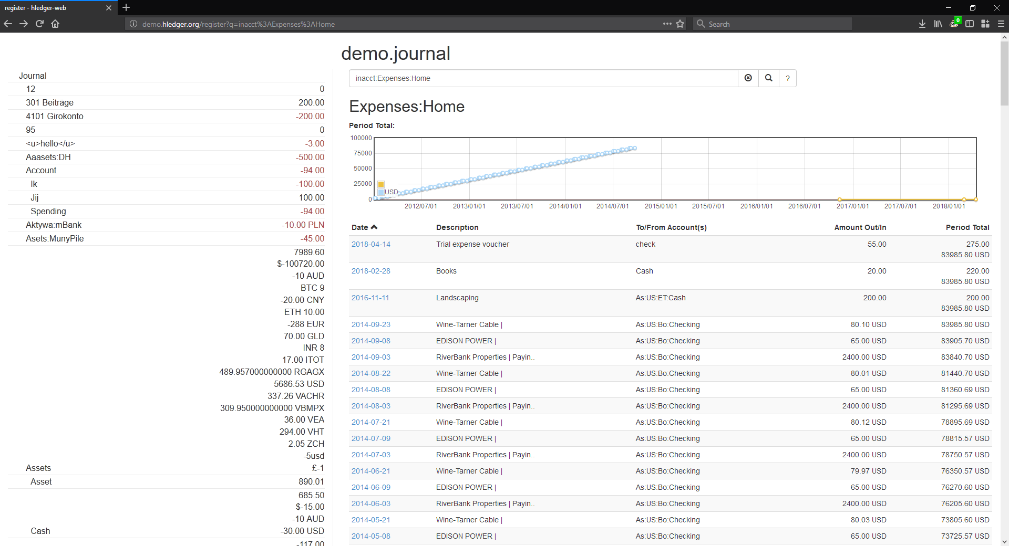Toggle Date column sort order arrow
The height and width of the screenshot is (546, 1009).
point(374,227)
